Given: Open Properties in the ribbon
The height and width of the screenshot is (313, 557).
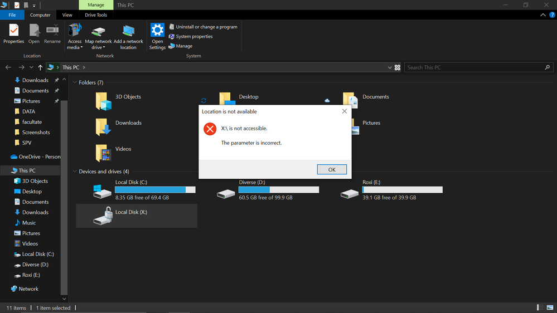Looking at the screenshot, I should coord(13,34).
